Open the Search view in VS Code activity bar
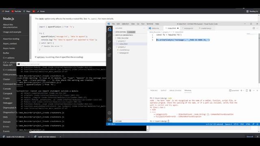 109,35
